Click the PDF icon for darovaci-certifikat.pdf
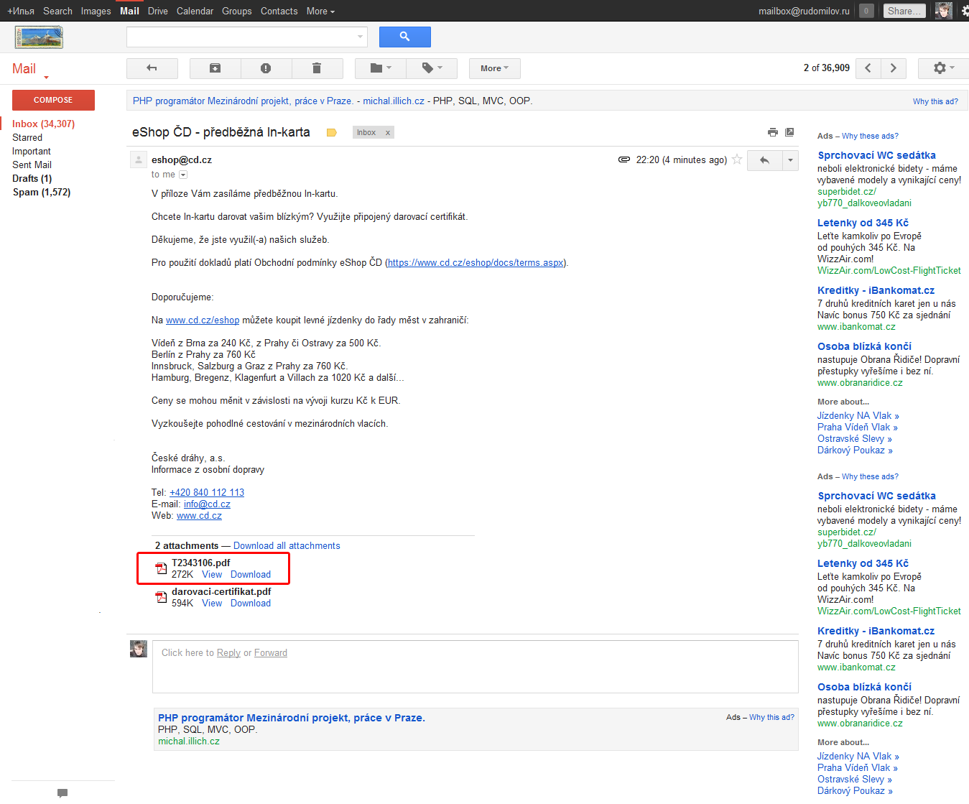The width and height of the screenshot is (969, 804). pyautogui.click(x=162, y=598)
